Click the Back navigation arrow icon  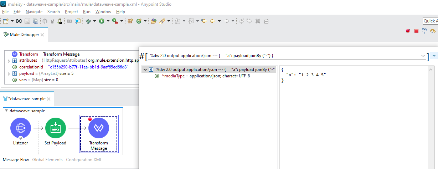213,21
